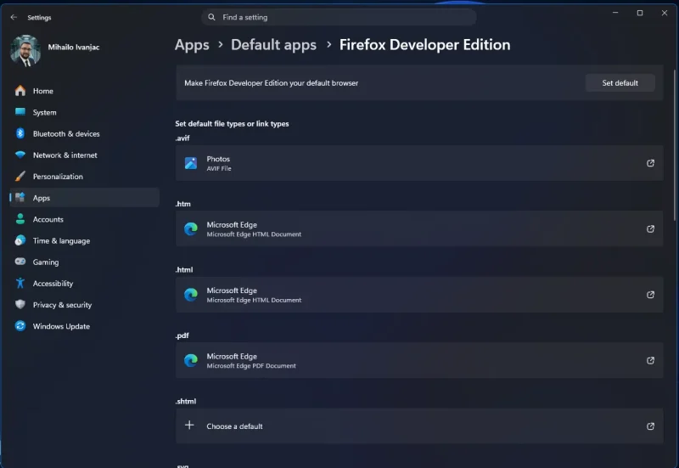Go to Gaming settings
The height and width of the screenshot is (468, 679).
coord(84,262)
